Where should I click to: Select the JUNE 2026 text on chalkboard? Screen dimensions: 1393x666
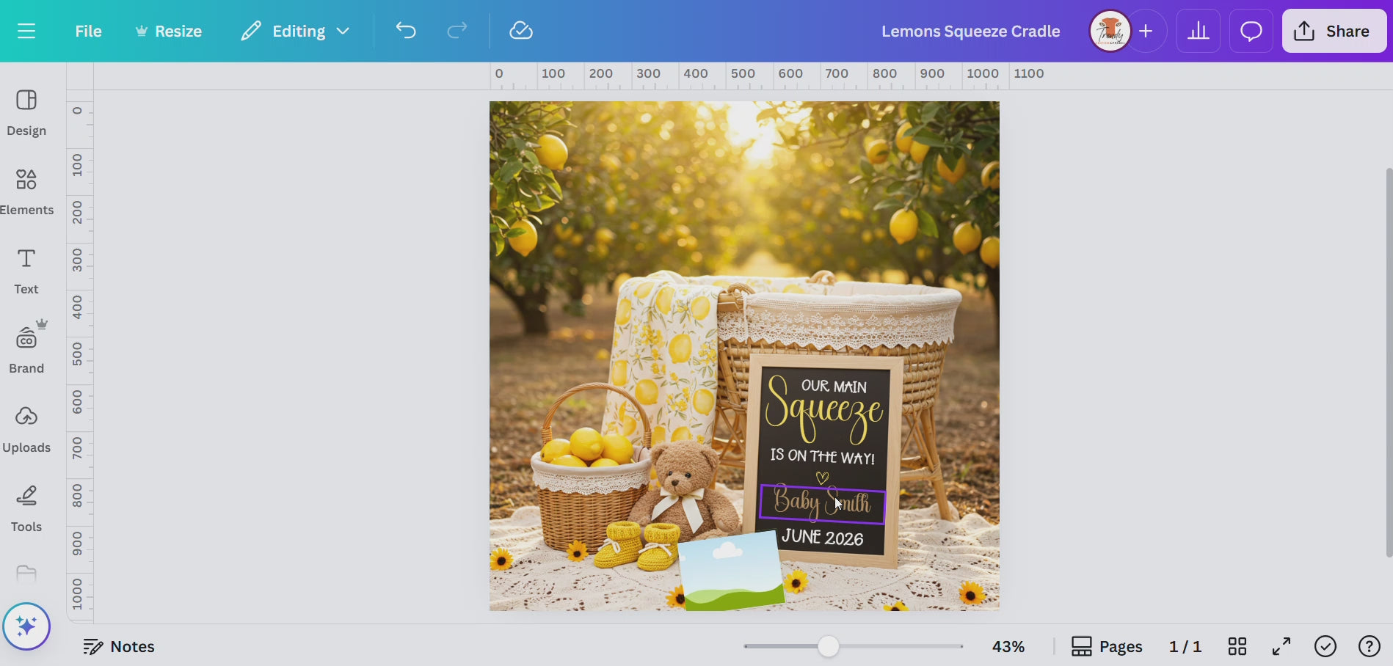coord(822,538)
